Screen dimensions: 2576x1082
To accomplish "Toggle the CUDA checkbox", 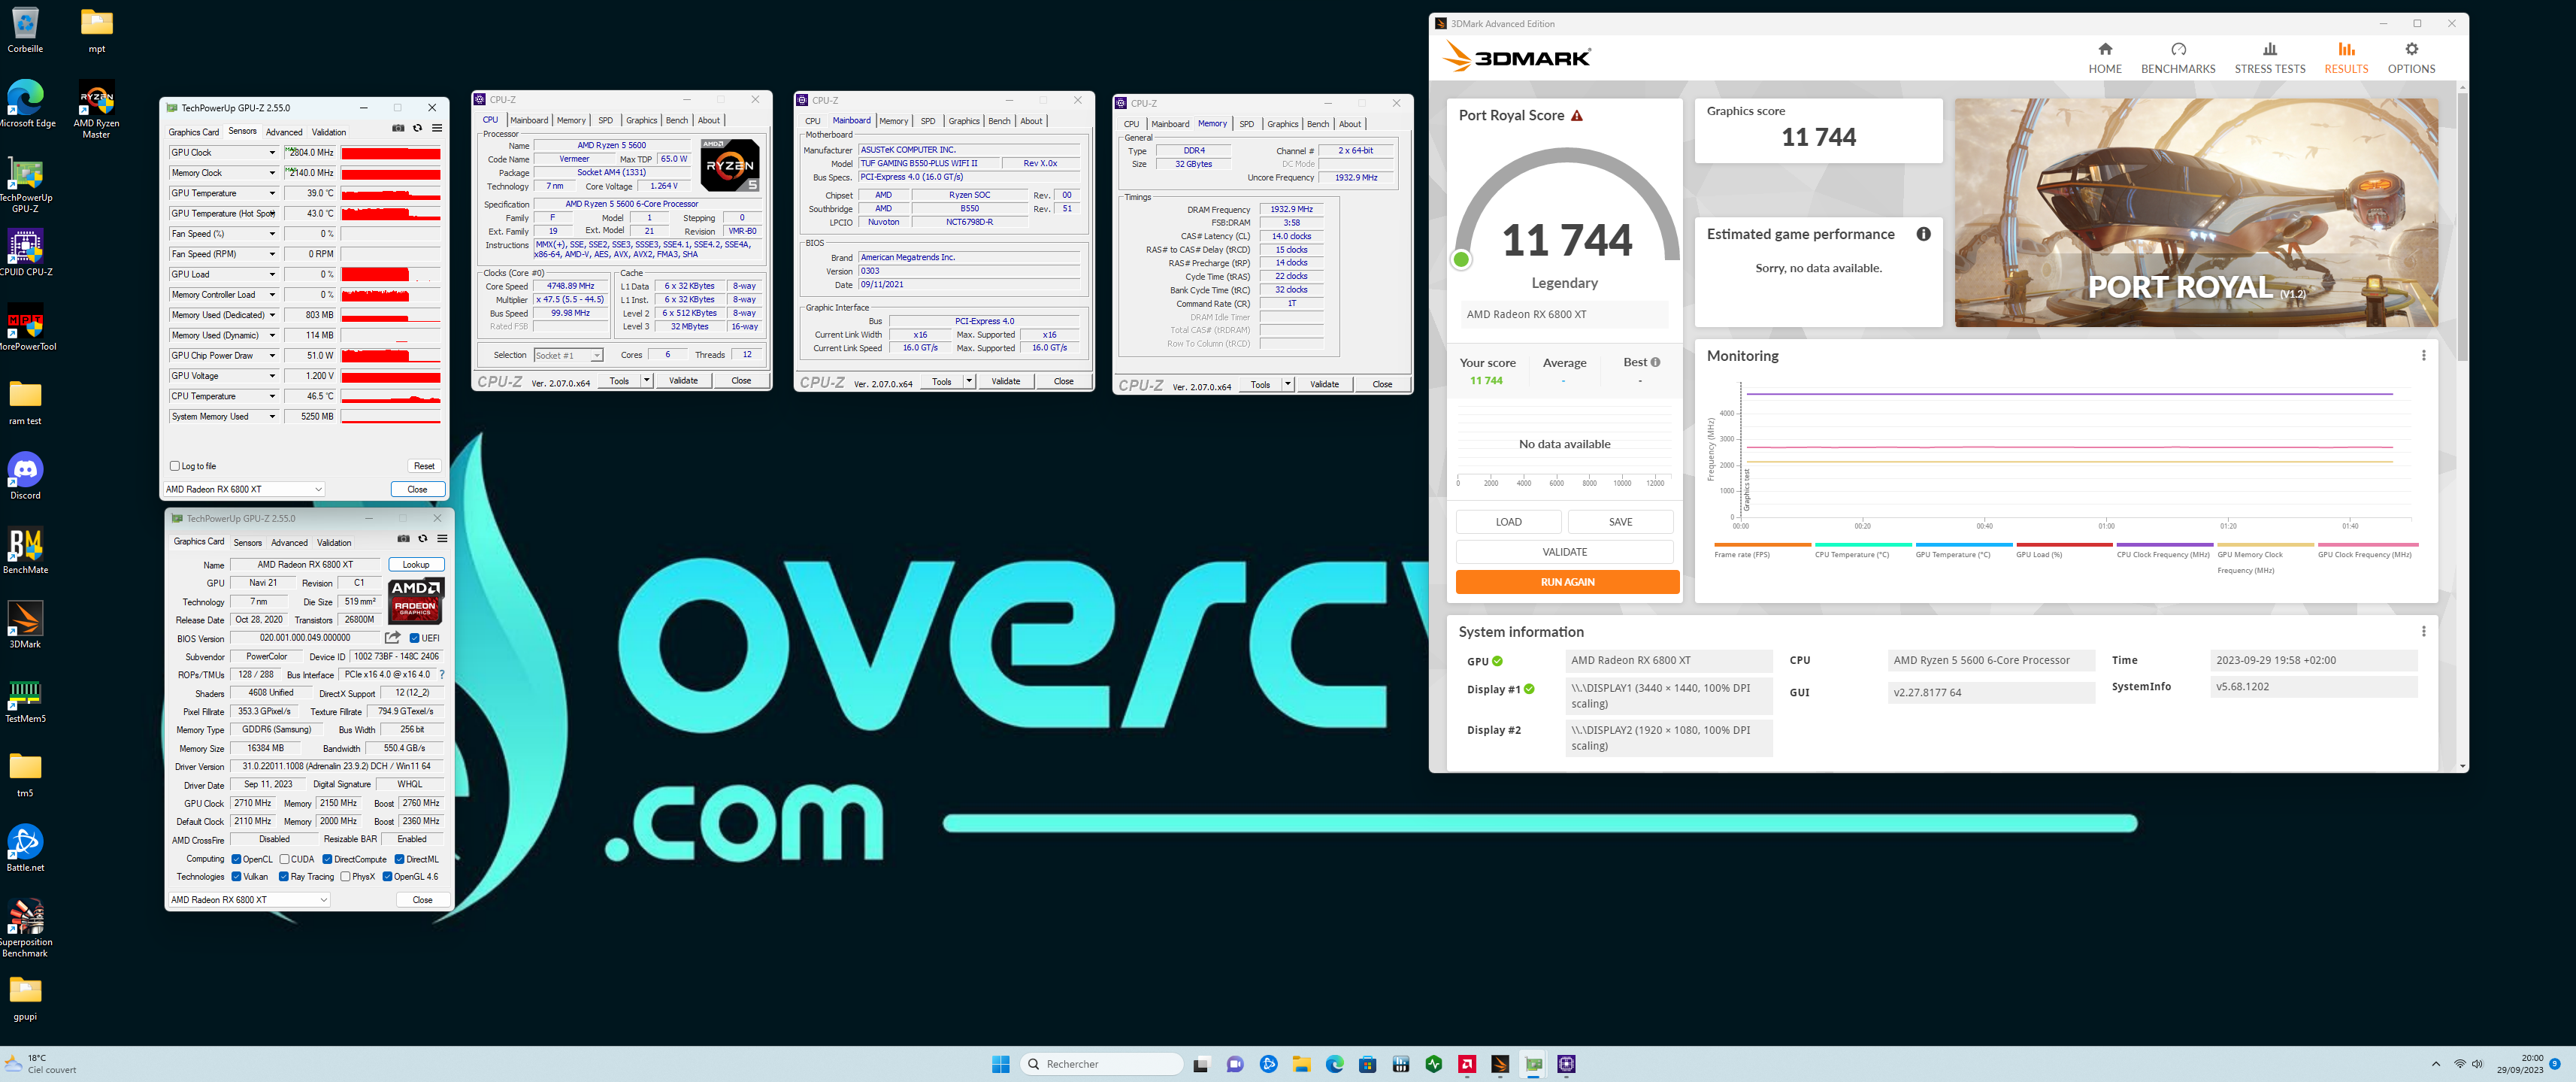I will point(284,859).
